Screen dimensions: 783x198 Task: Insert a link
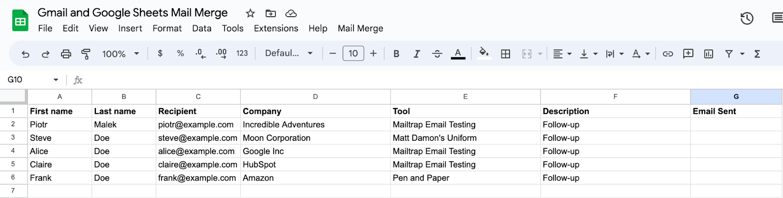click(668, 54)
